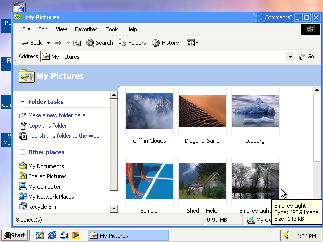The height and width of the screenshot is (242, 323).
Task: Click the Show Desktop quick launch icon
Action: (x=40, y=235)
